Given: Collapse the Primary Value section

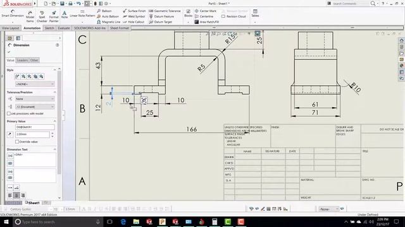Looking at the screenshot, I should (x=55, y=121).
